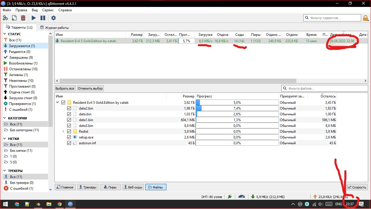Open the Главное details tab

point(65,187)
